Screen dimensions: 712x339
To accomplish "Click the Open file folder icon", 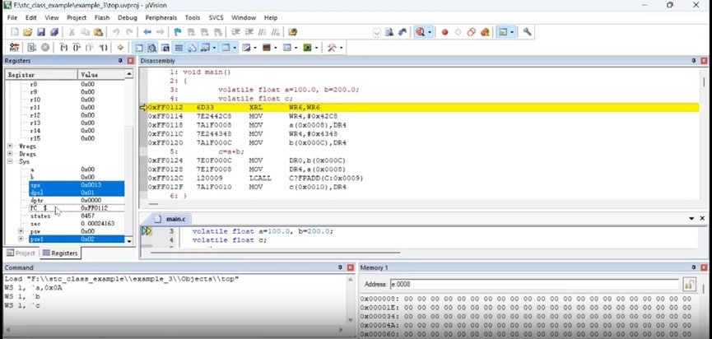I will click(28, 32).
